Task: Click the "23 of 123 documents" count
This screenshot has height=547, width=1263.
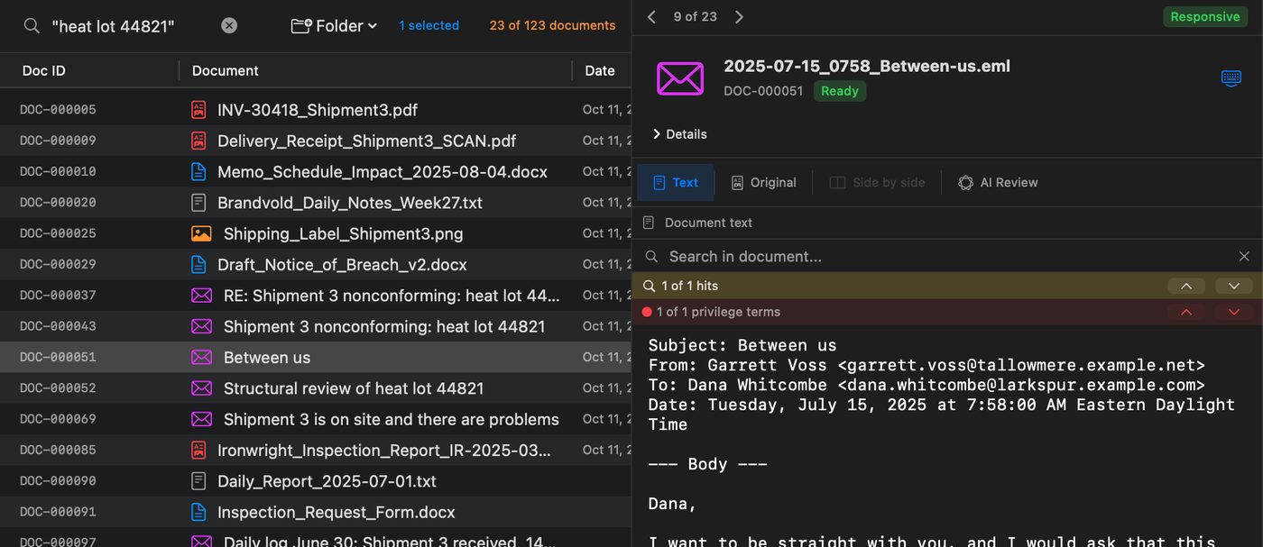Action: (x=553, y=25)
